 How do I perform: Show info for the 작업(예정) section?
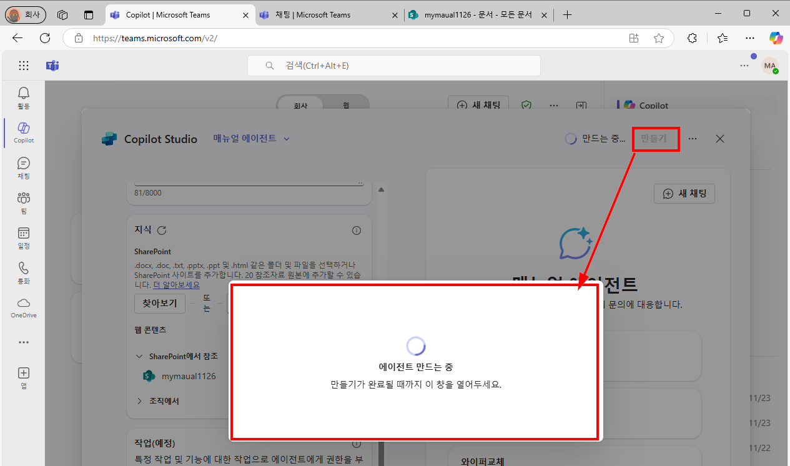[357, 444]
